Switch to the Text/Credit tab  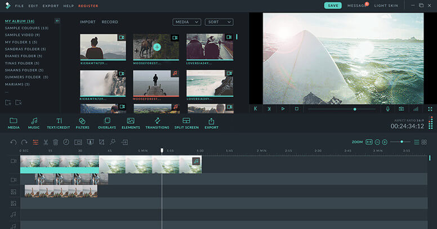(x=59, y=123)
